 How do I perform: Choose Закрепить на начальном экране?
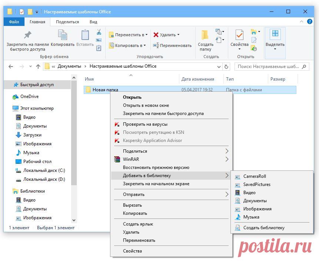tap(172, 184)
